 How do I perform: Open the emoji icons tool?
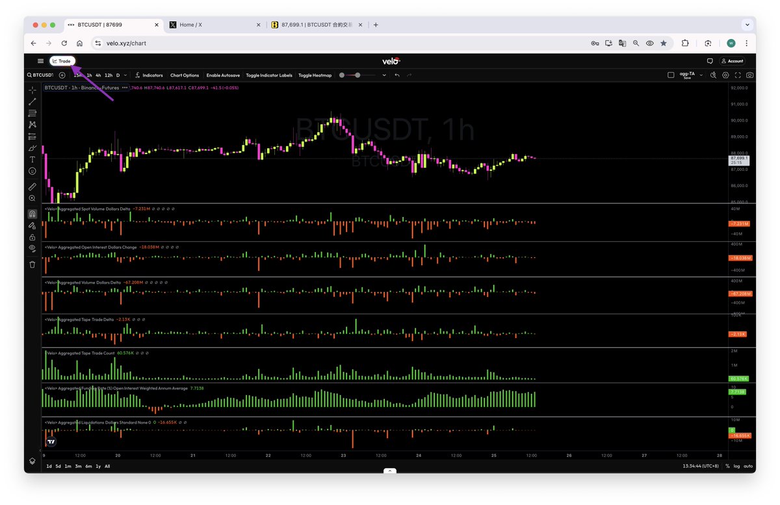(x=32, y=172)
